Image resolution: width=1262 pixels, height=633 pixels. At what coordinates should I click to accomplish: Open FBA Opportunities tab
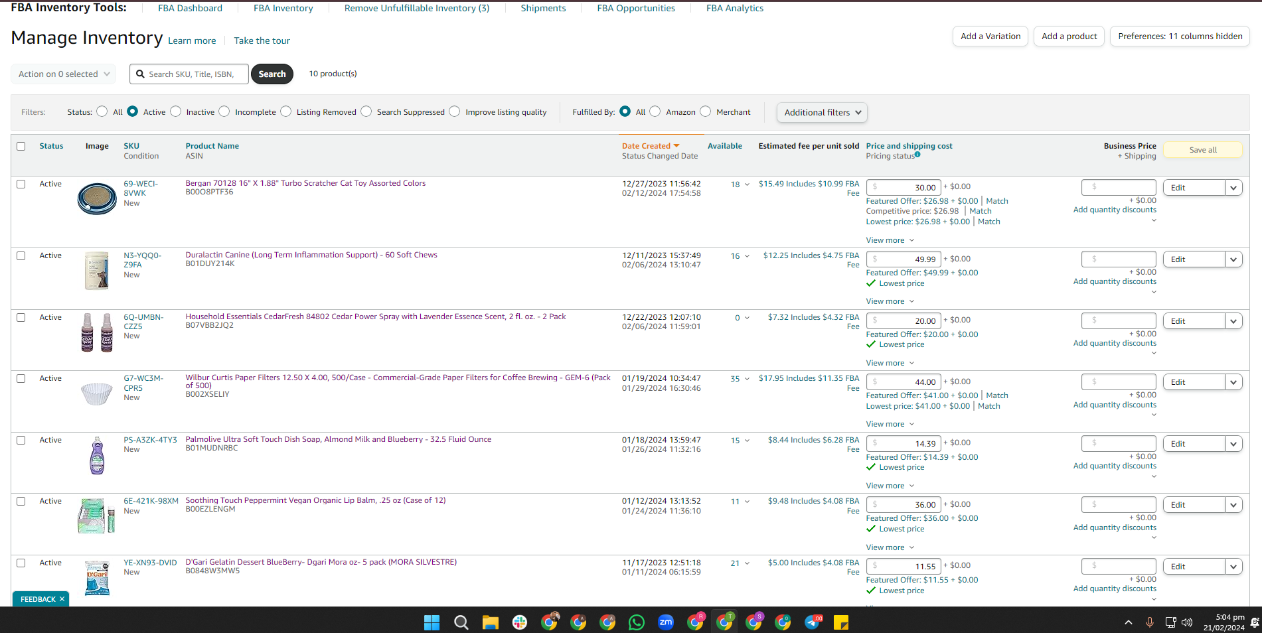coord(636,8)
